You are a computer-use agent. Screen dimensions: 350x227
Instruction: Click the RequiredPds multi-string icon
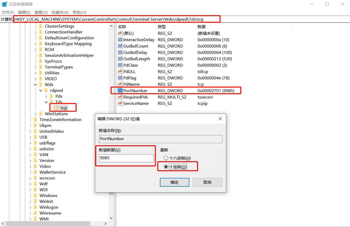pos(120,97)
